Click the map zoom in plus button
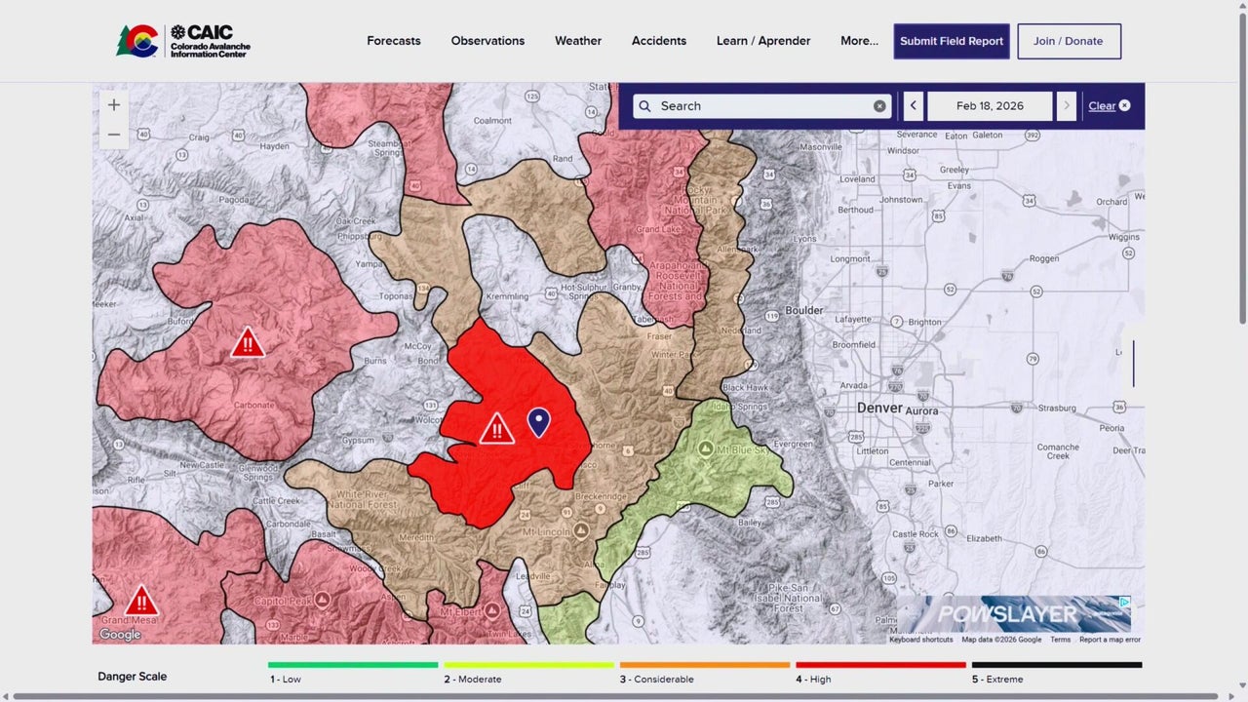This screenshot has width=1248, height=702. coord(114,105)
